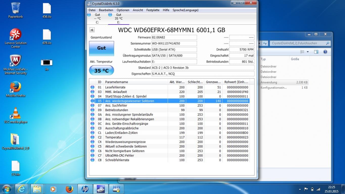
Task: Open the Bearbeiten menu
Action: 106,10
